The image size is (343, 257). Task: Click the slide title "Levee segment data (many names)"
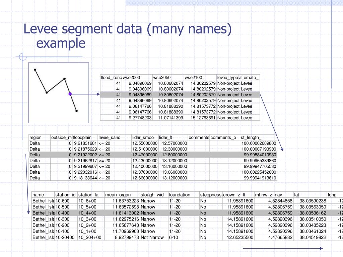pyautogui.click(x=128, y=29)
